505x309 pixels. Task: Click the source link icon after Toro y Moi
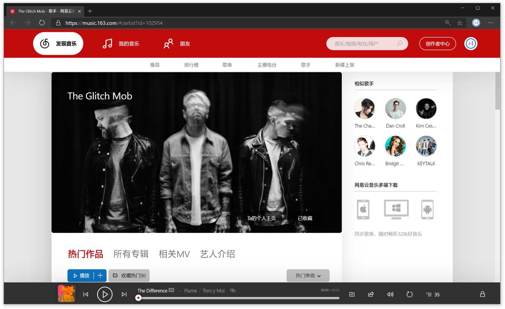233,290
